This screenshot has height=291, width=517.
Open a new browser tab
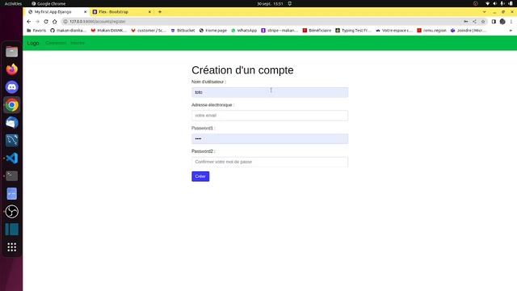point(160,12)
